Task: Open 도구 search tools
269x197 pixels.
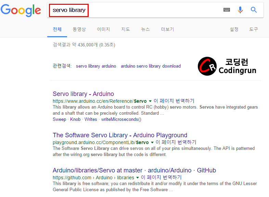Action: [254, 29]
